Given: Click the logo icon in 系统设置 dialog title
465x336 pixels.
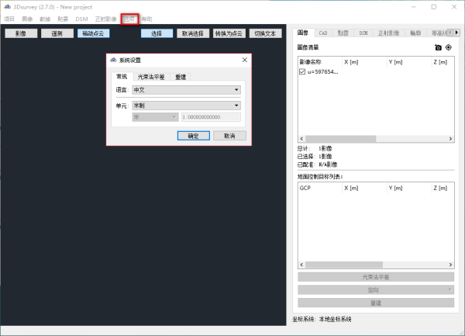Looking at the screenshot, I should (x=113, y=60).
